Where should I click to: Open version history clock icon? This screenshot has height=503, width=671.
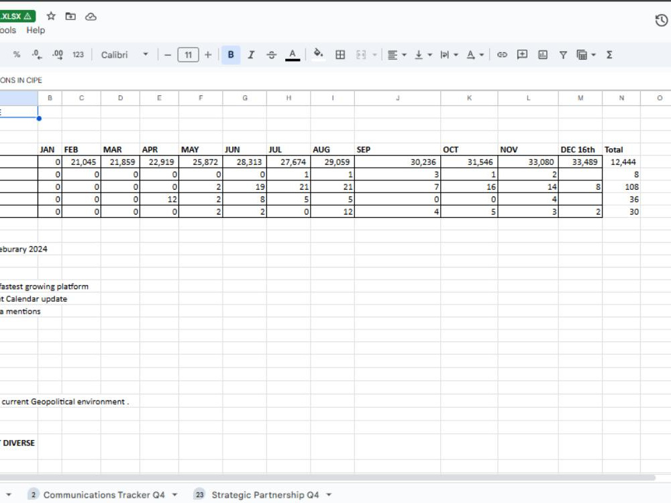pos(661,20)
